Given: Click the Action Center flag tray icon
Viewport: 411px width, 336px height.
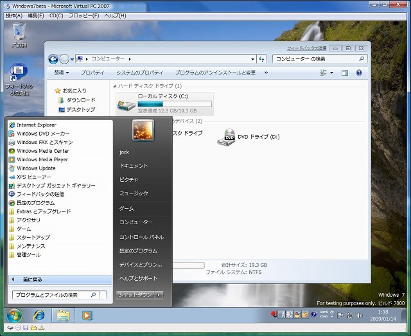Looking at the screenshot, I should click(340, 315).
